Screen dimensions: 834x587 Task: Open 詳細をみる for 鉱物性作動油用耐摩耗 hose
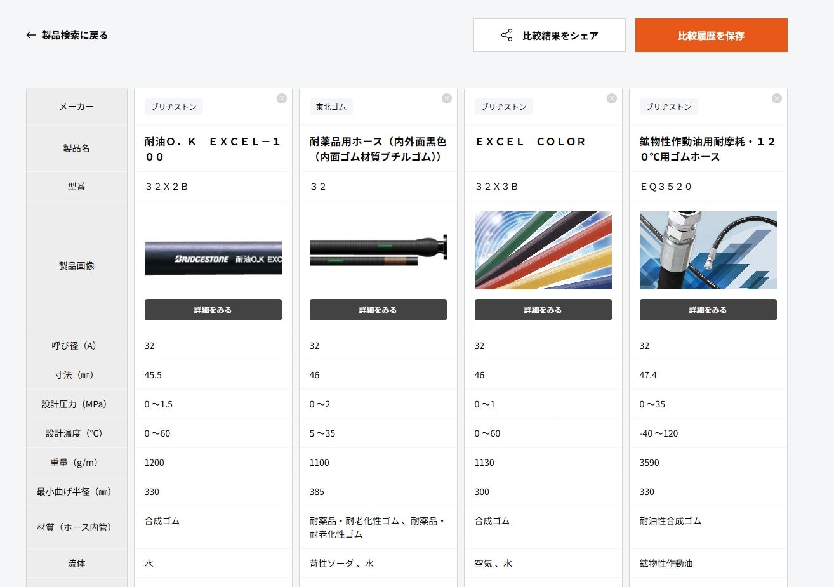click(x=708, y=310)
